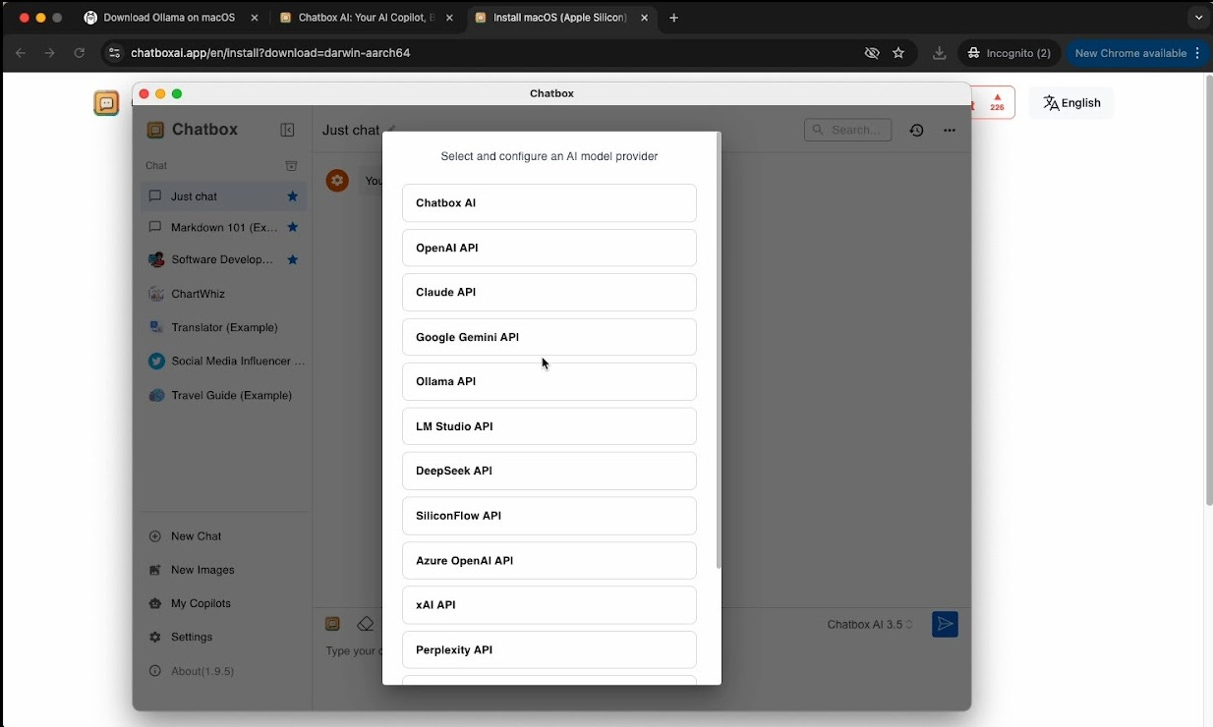Viewport: 1213px width, 727px height.
Task: Click the Chatbox search field
Action: (x=847, y=130)
